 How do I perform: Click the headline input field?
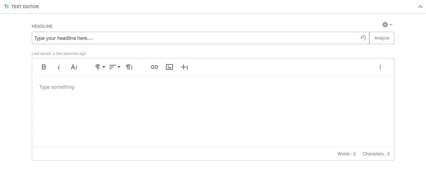click(x=201, y=38)
